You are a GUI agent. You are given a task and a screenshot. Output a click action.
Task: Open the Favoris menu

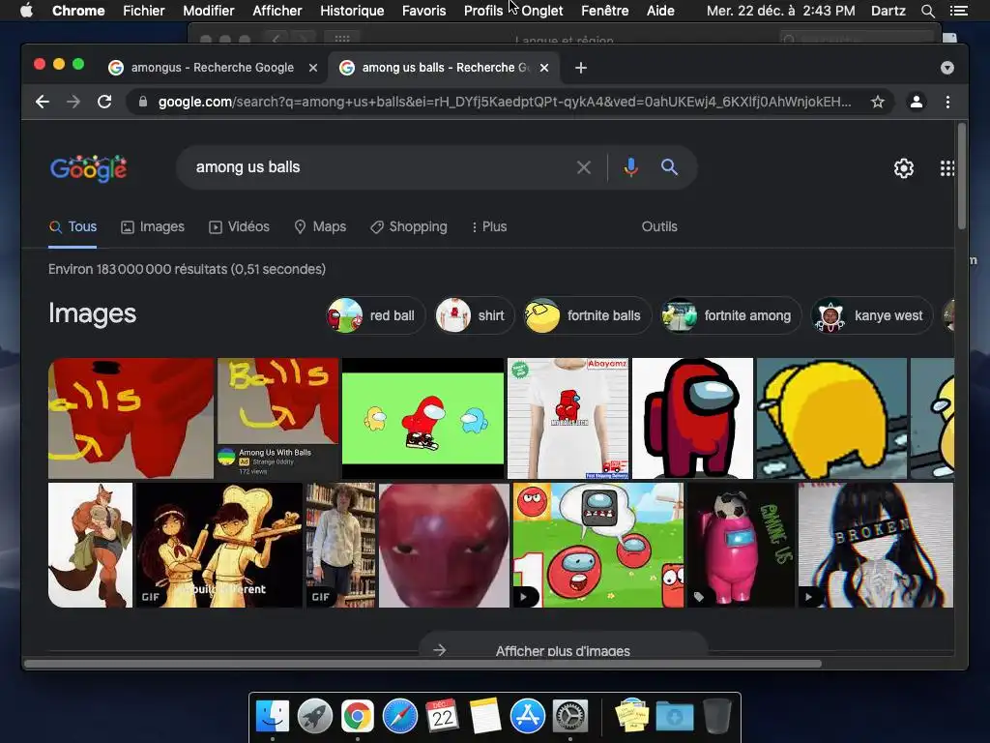[423, 11]
